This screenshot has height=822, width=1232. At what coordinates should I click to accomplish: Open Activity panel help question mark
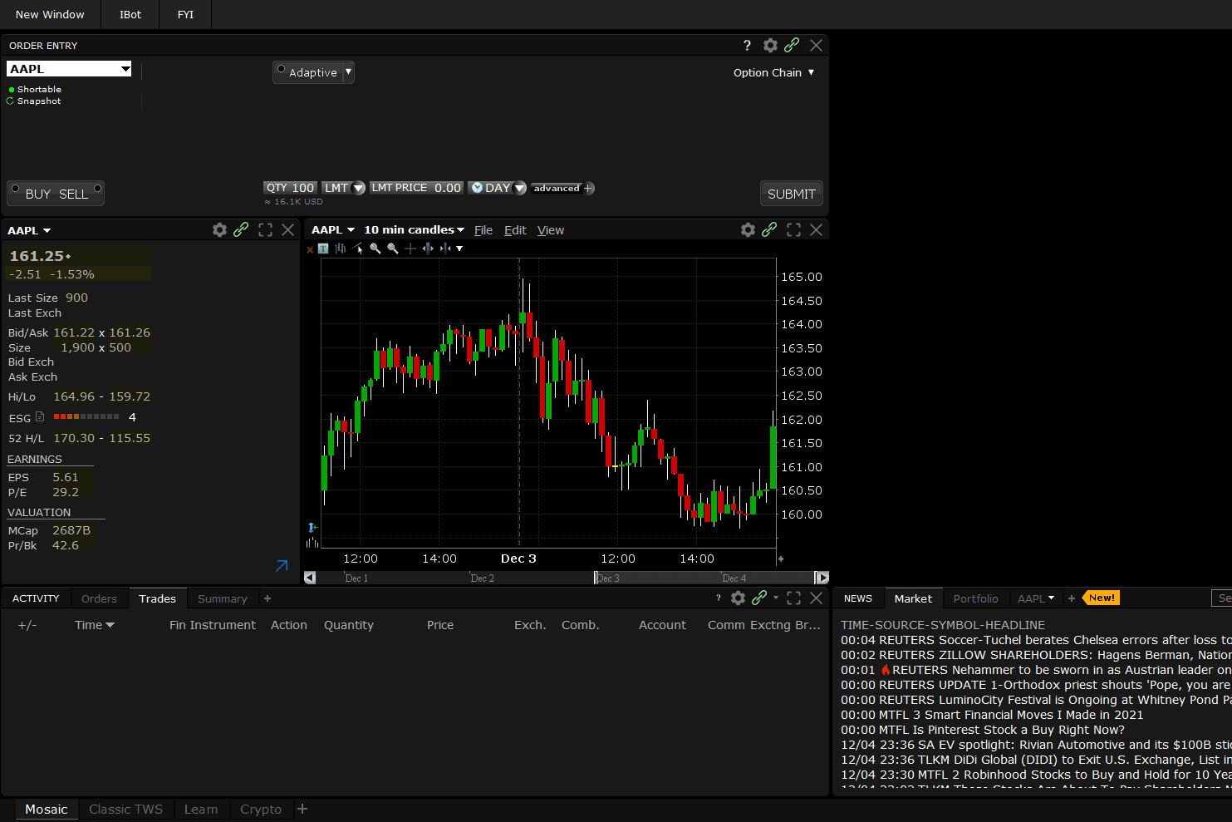(719, 598)
